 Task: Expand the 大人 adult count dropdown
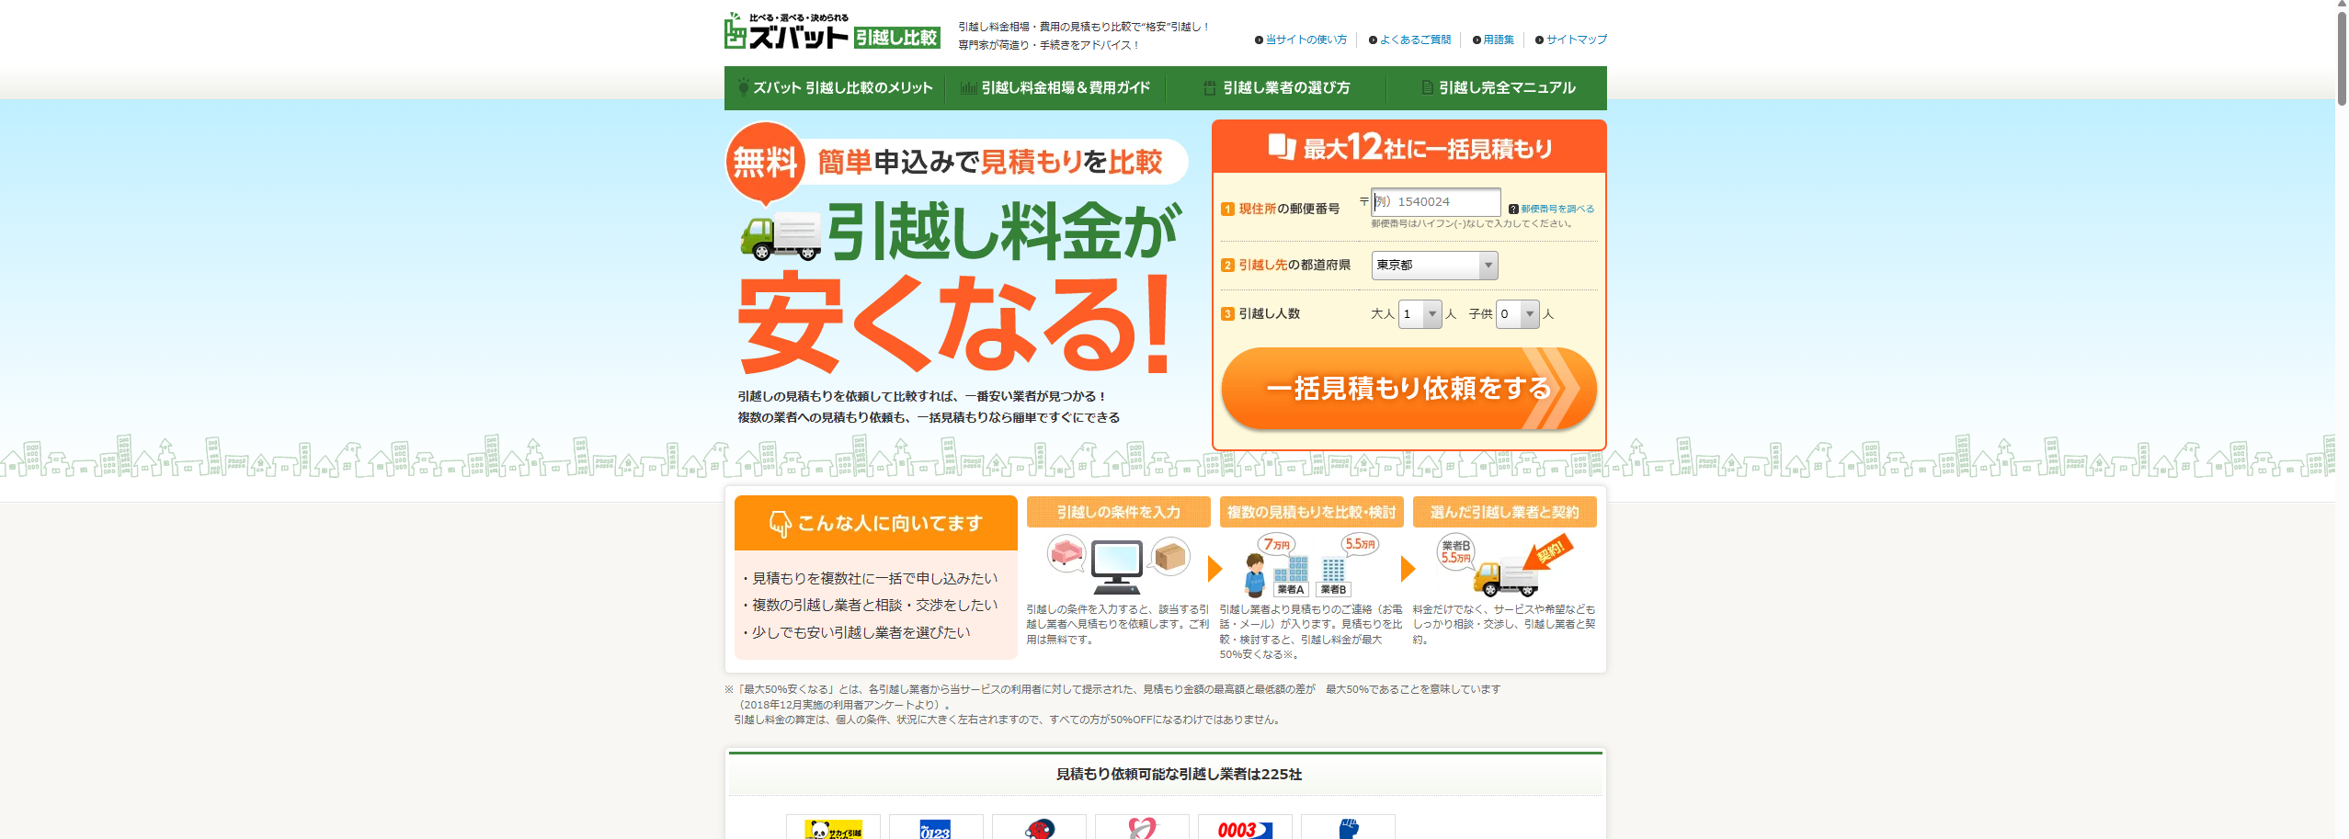1420,314
